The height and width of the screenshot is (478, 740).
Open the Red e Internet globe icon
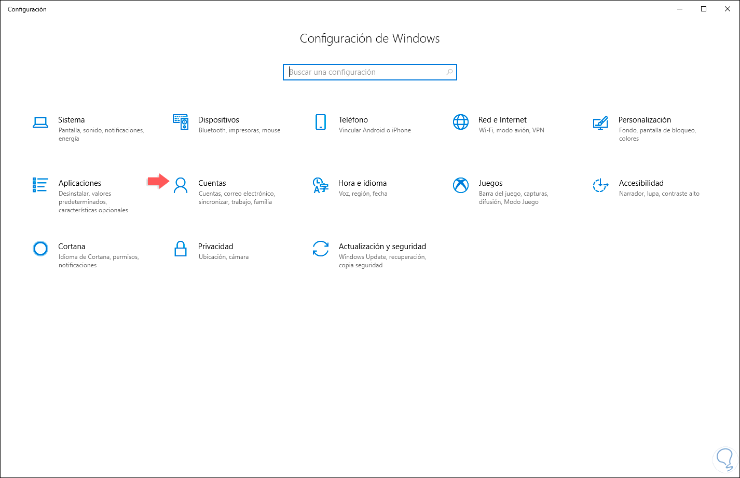tap(461, 122)
